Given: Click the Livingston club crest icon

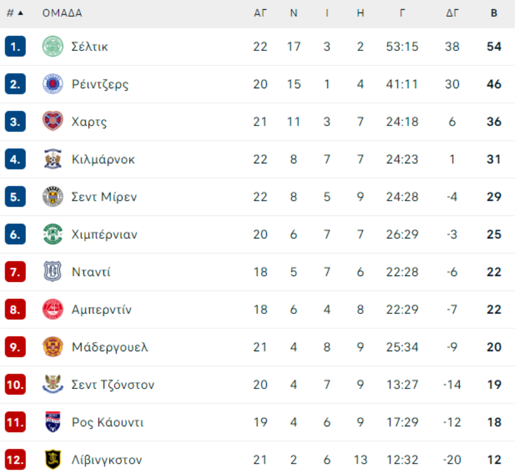Looking at the screenshot, I should [x=53, y=460].
